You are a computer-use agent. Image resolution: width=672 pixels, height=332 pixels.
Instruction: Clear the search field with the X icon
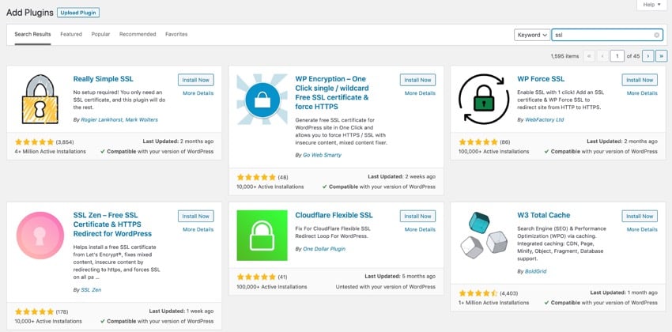[657, 35]
